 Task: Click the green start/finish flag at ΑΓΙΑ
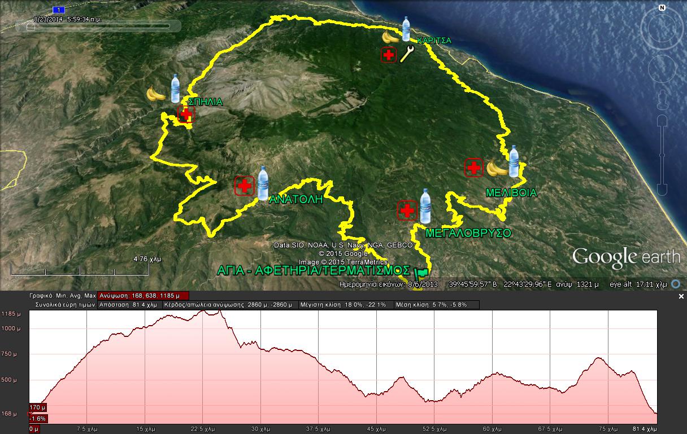click(420, 272)
